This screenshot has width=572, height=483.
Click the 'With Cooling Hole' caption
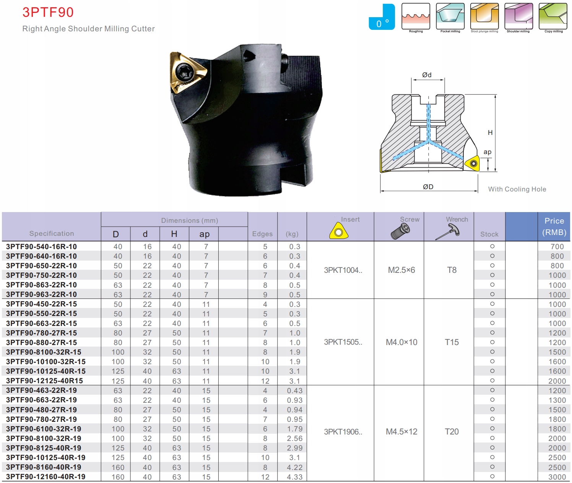pos(517,189)
